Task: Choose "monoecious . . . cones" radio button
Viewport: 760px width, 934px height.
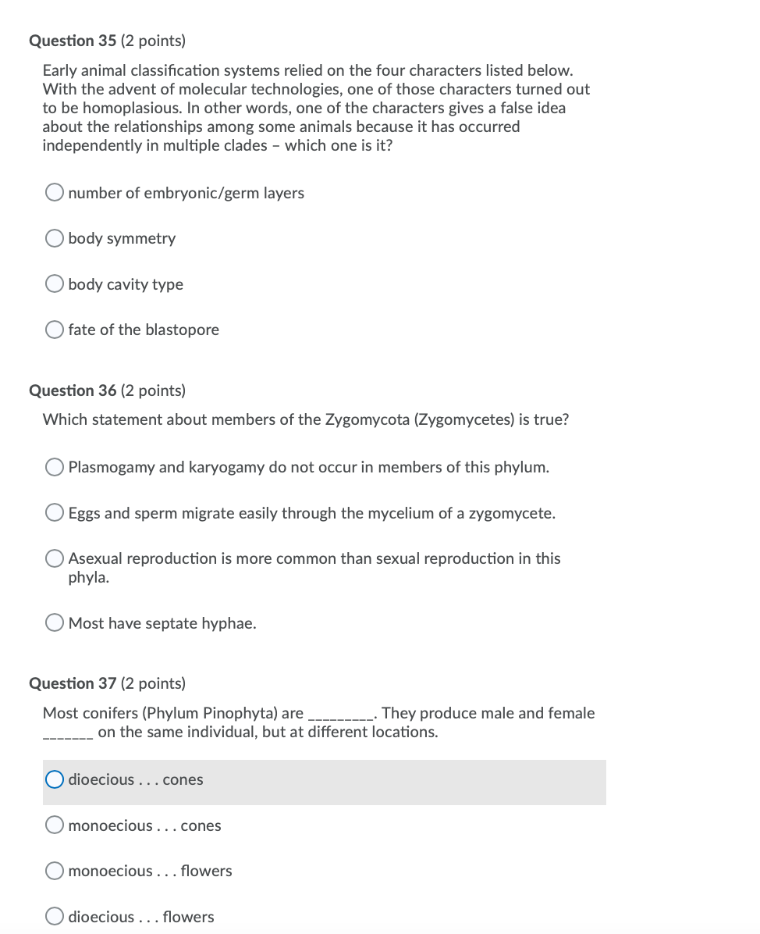Action: (55, 824)
